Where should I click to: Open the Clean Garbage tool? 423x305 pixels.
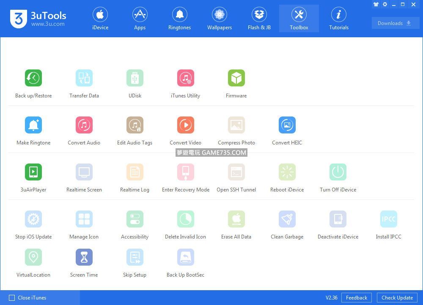click(x=287, y=219)
